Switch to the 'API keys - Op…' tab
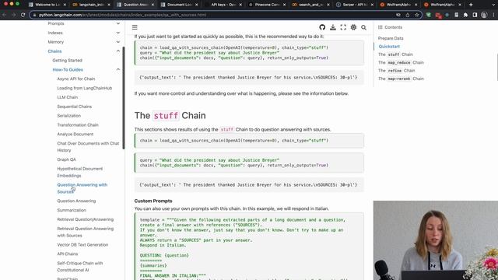The height and width of the screenshot is (280, 498). [x=223, y=5]
